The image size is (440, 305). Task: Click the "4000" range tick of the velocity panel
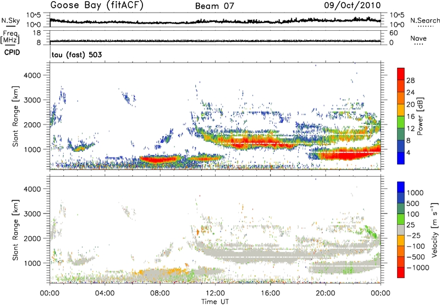(x=32, y=189)
